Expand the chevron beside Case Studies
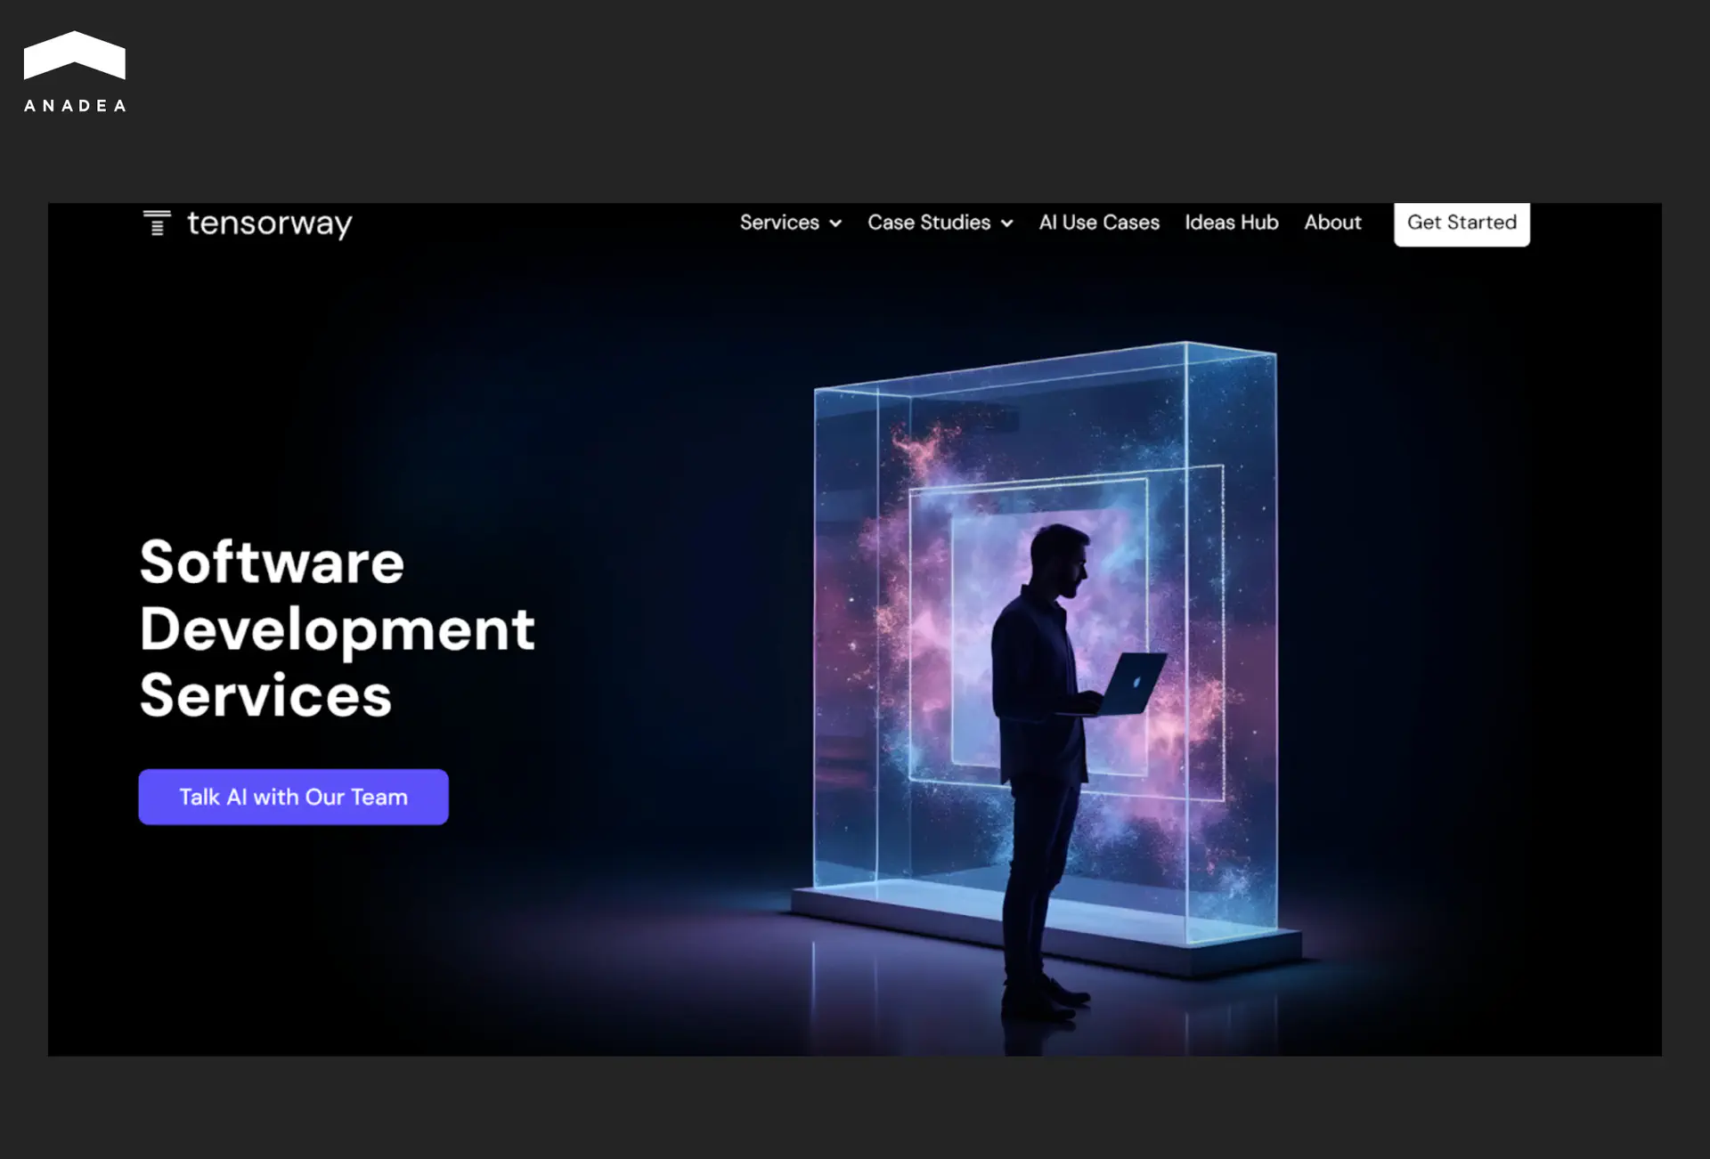The width and height of the screenshot is (1710, 1159). click(x=1006, y=223)
